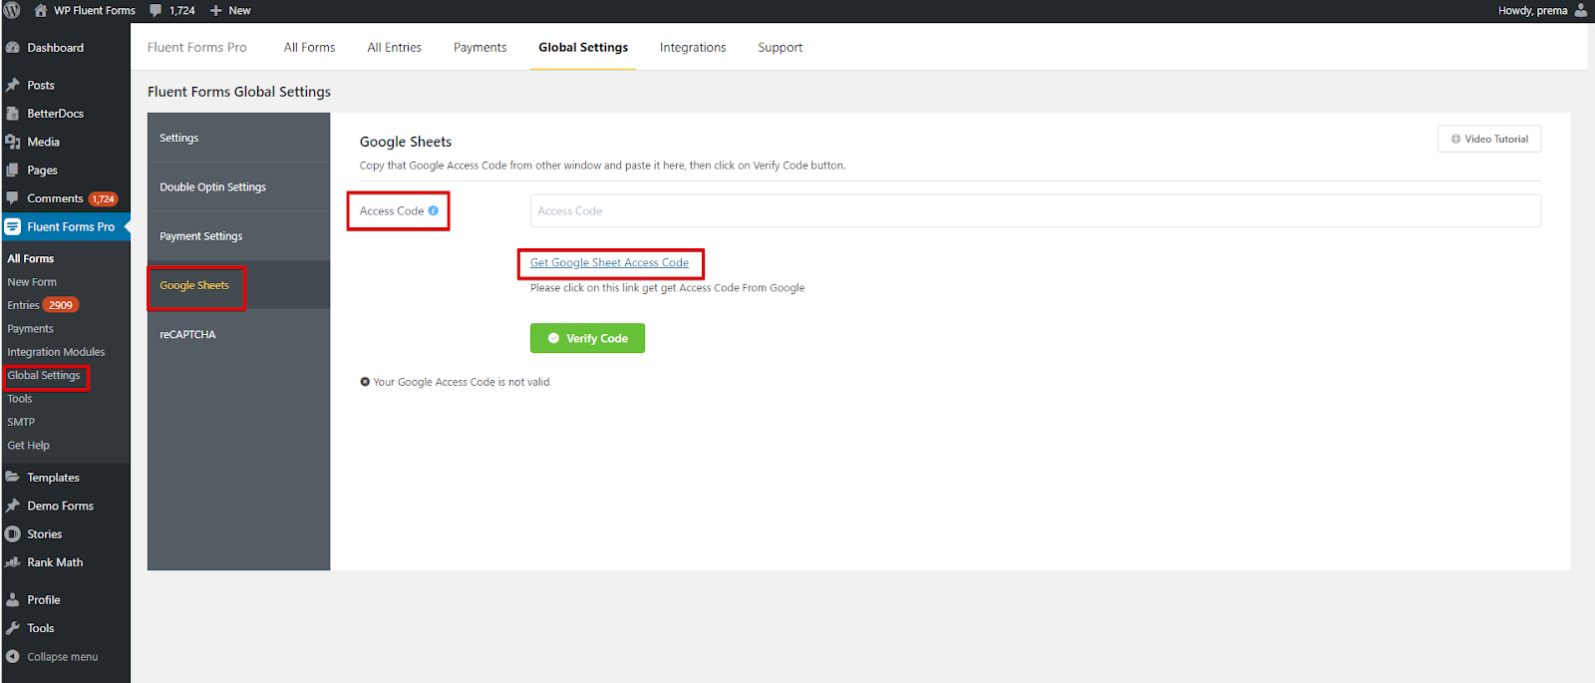Open the Support tab
This screenshot has height=683, width=1595.
pos(780,47)
